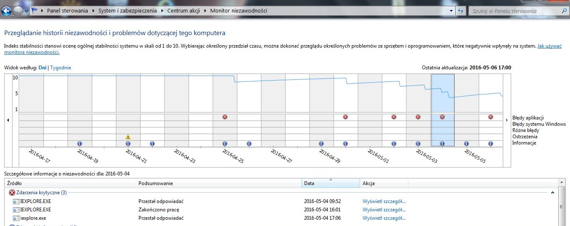Viewport: 570px width, 226px height.
Task: Sort by the Data column header
Action: tap(331, 183)
